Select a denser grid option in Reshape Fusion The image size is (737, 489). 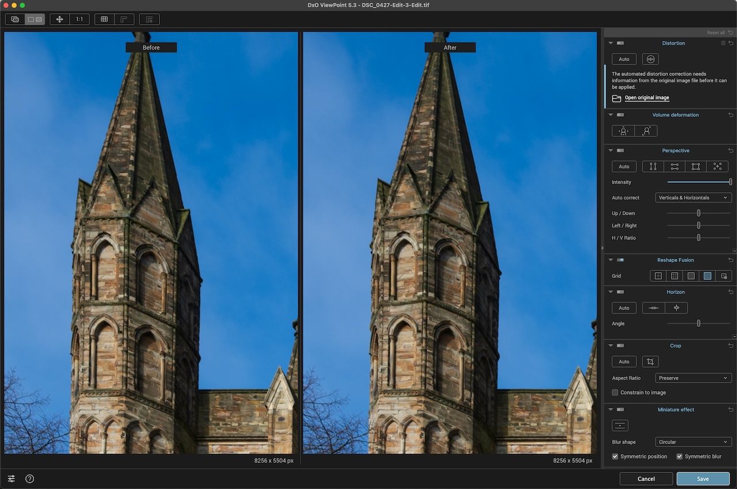[x=691, y=276]
